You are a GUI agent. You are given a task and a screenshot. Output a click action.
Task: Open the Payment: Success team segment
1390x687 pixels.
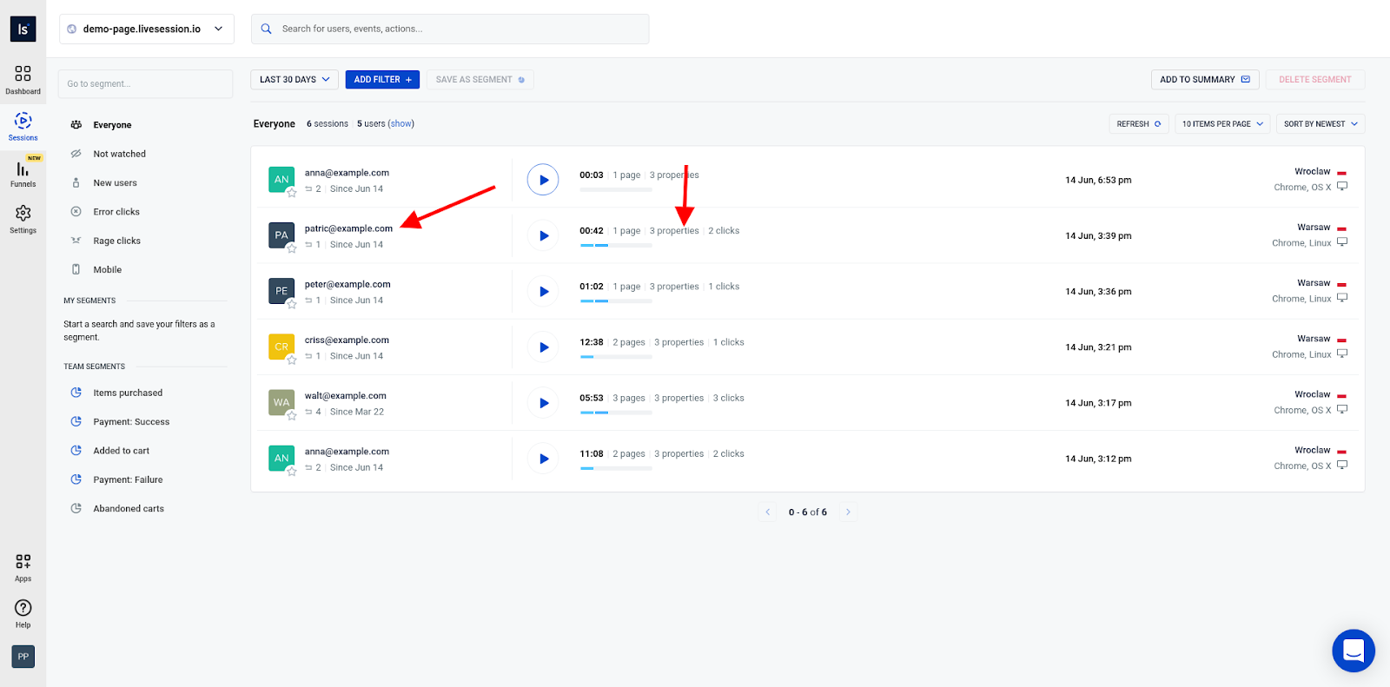[131, 422]
